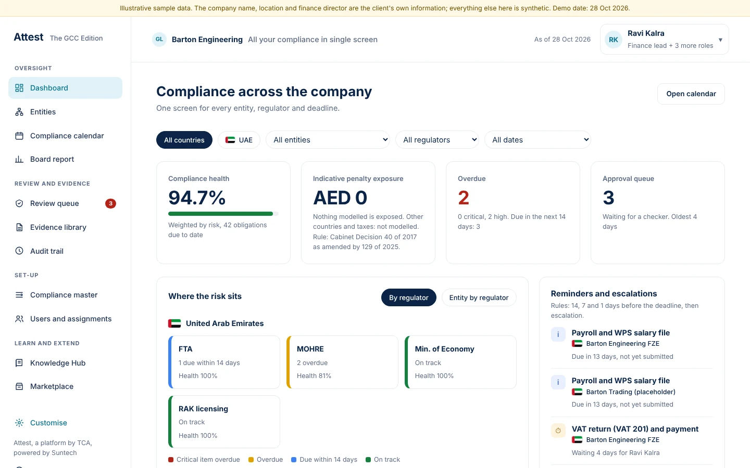The image size is (750, 468).
Task: Open the Approval queue card
Action: 658,213
